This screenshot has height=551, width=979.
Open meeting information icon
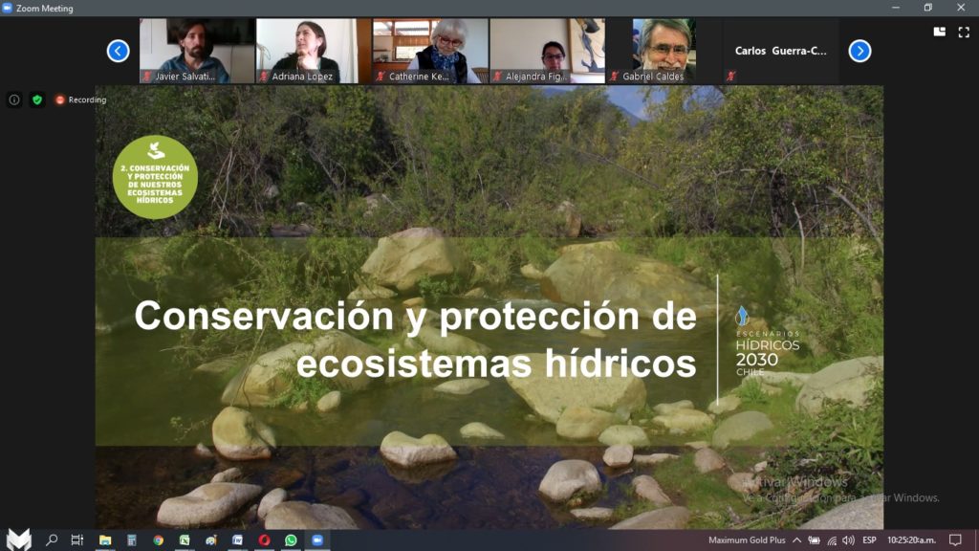coord(14,99)
